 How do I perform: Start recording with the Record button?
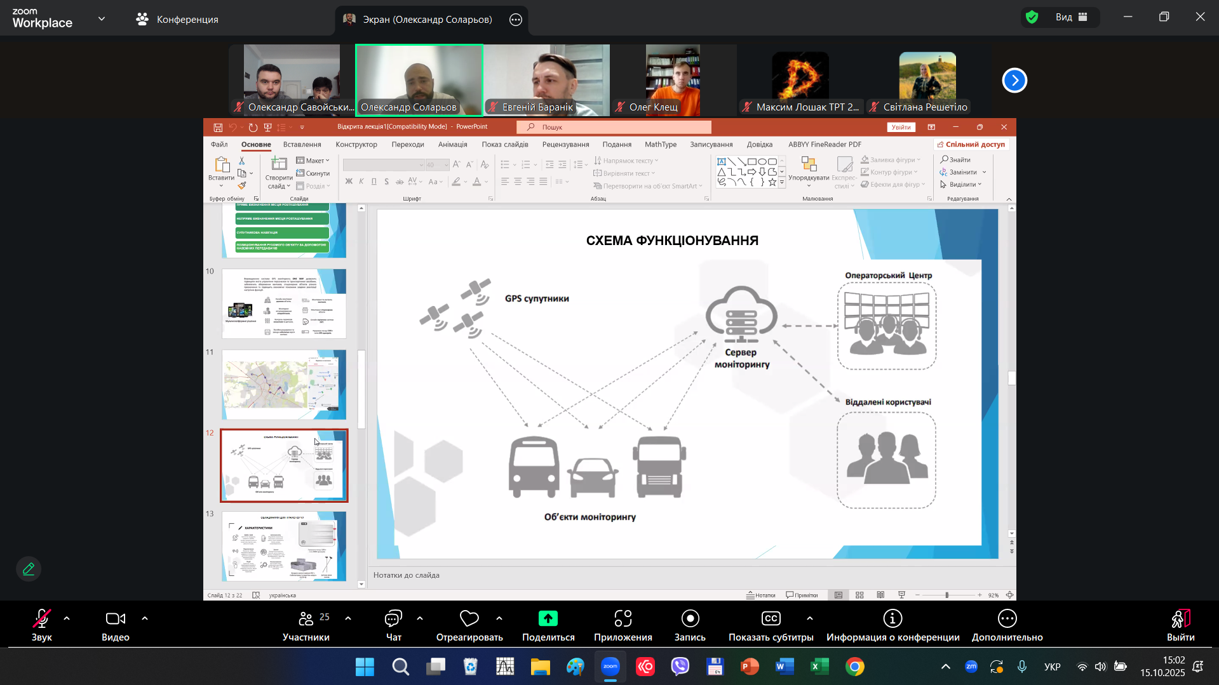point(689,625)
